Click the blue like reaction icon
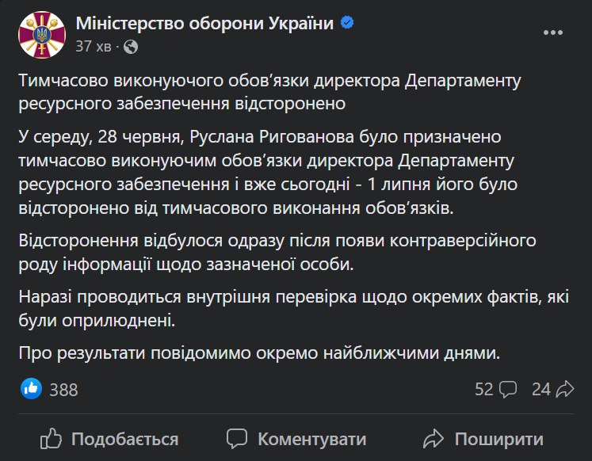592x461 pixels. point(32,388)
